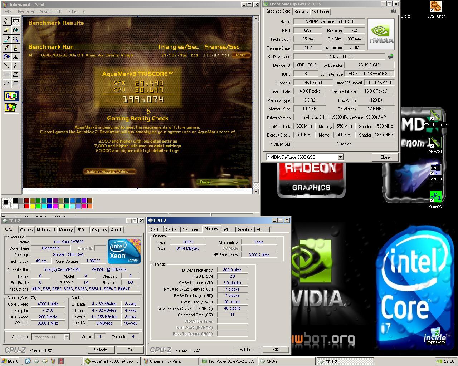Click first quick launch icon beside Start

tap(28, 361)
